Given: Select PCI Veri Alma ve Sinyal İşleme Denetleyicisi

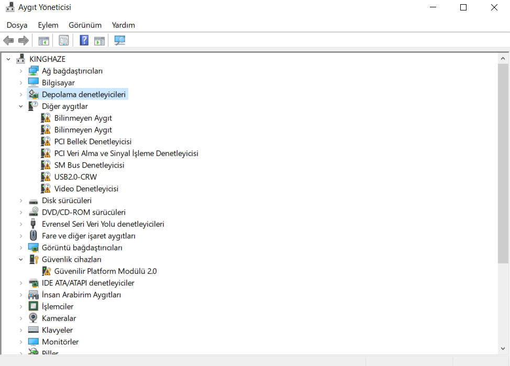Looking at the screenshot, I should coord(126,153).
